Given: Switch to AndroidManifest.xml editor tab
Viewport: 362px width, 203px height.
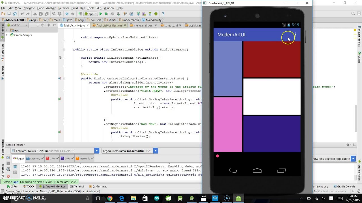Looking at the screenshot, I should click(109, 25).
